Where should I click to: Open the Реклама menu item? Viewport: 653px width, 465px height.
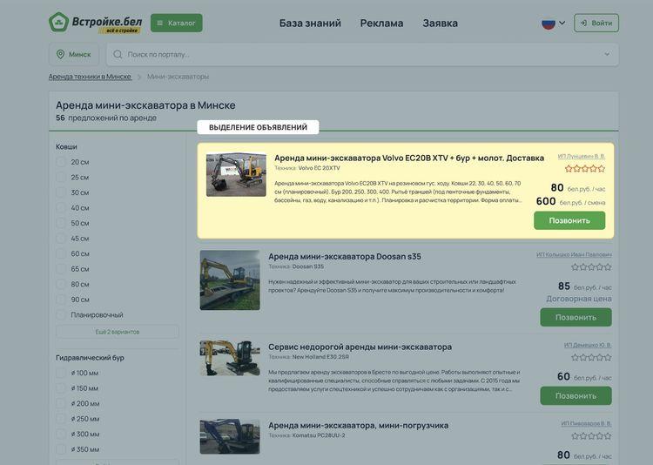381,24
